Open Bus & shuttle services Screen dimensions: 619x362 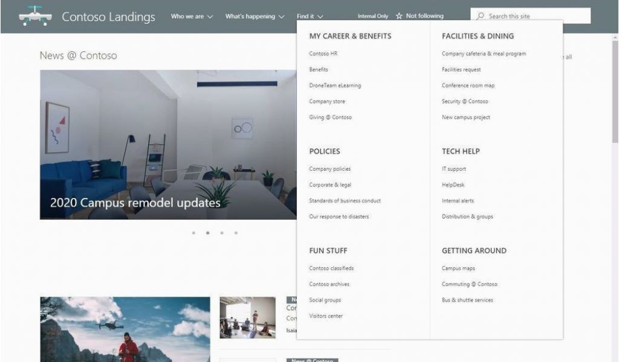467,300
